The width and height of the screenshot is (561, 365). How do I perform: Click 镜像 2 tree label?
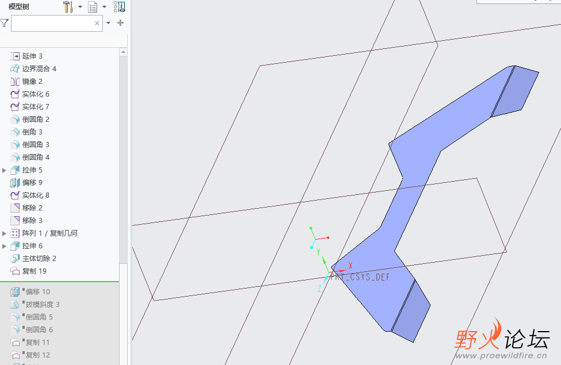[x=32, y=82]
